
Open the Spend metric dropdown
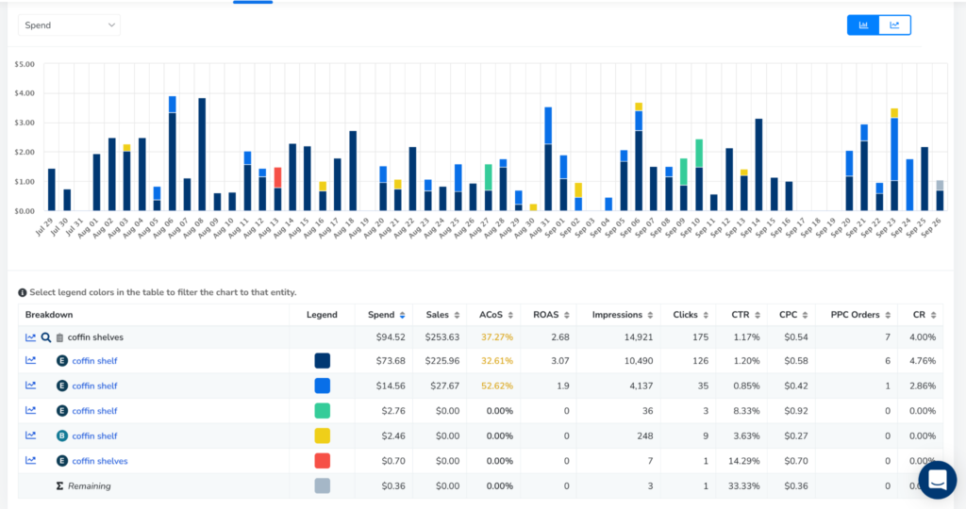71,25
